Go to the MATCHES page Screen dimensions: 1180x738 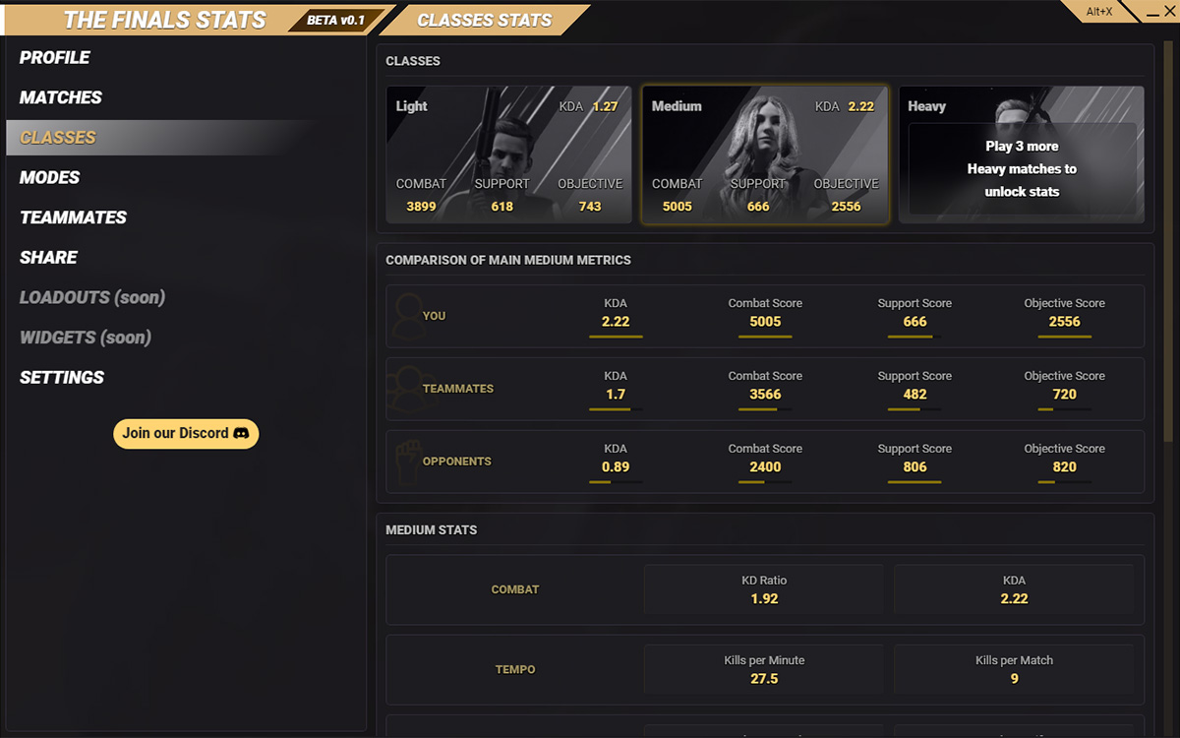point(61,97)
